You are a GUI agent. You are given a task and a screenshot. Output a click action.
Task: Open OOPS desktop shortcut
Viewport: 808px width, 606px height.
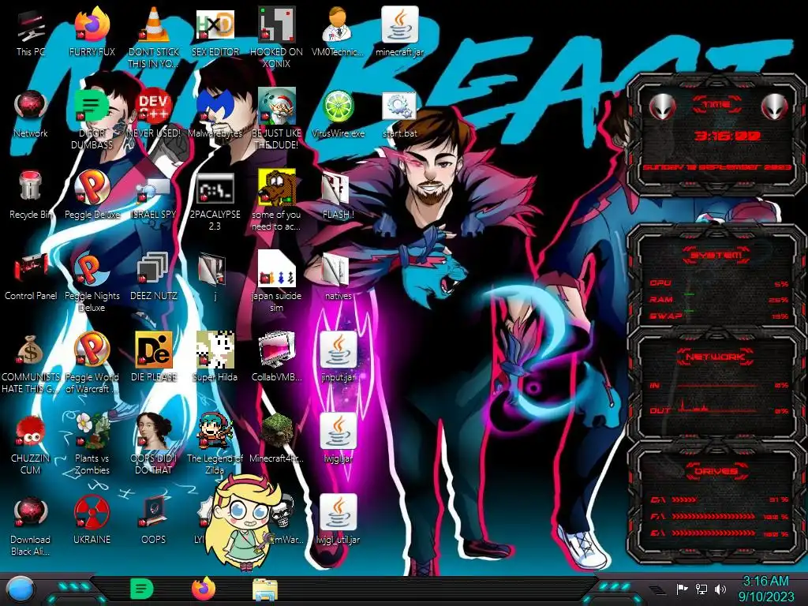pyautogui.click(x=154, y=521)
